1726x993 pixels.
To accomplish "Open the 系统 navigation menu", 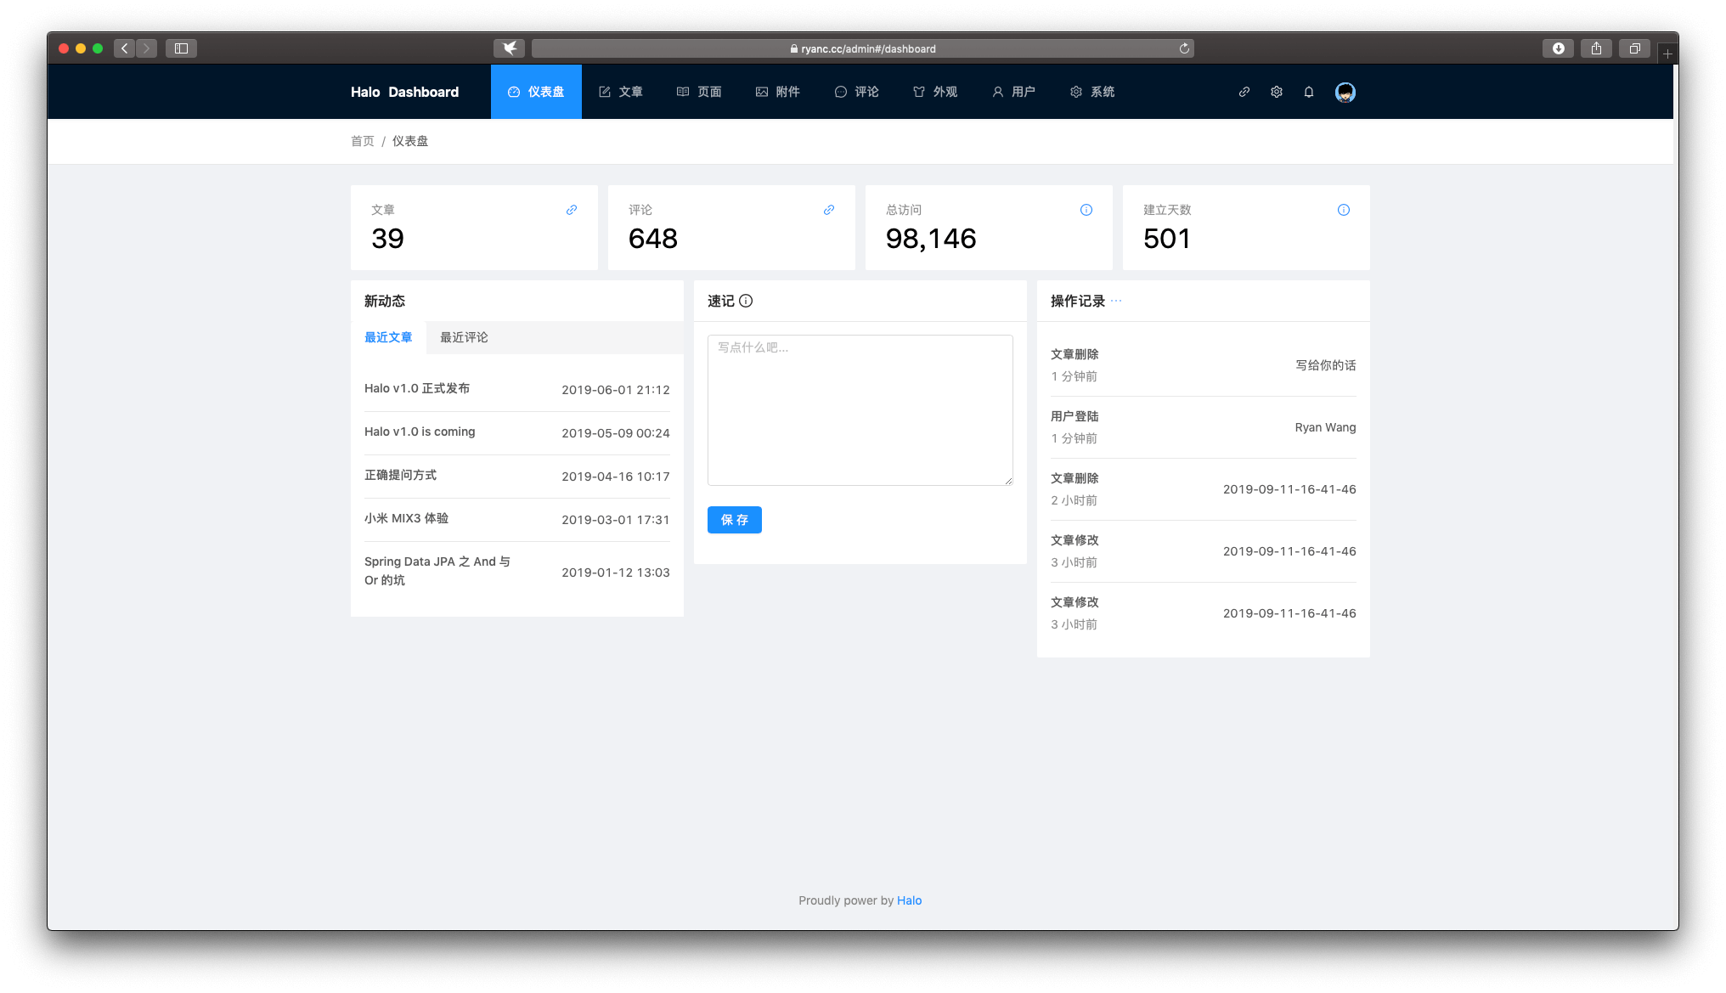I will tap(1092, 92).
